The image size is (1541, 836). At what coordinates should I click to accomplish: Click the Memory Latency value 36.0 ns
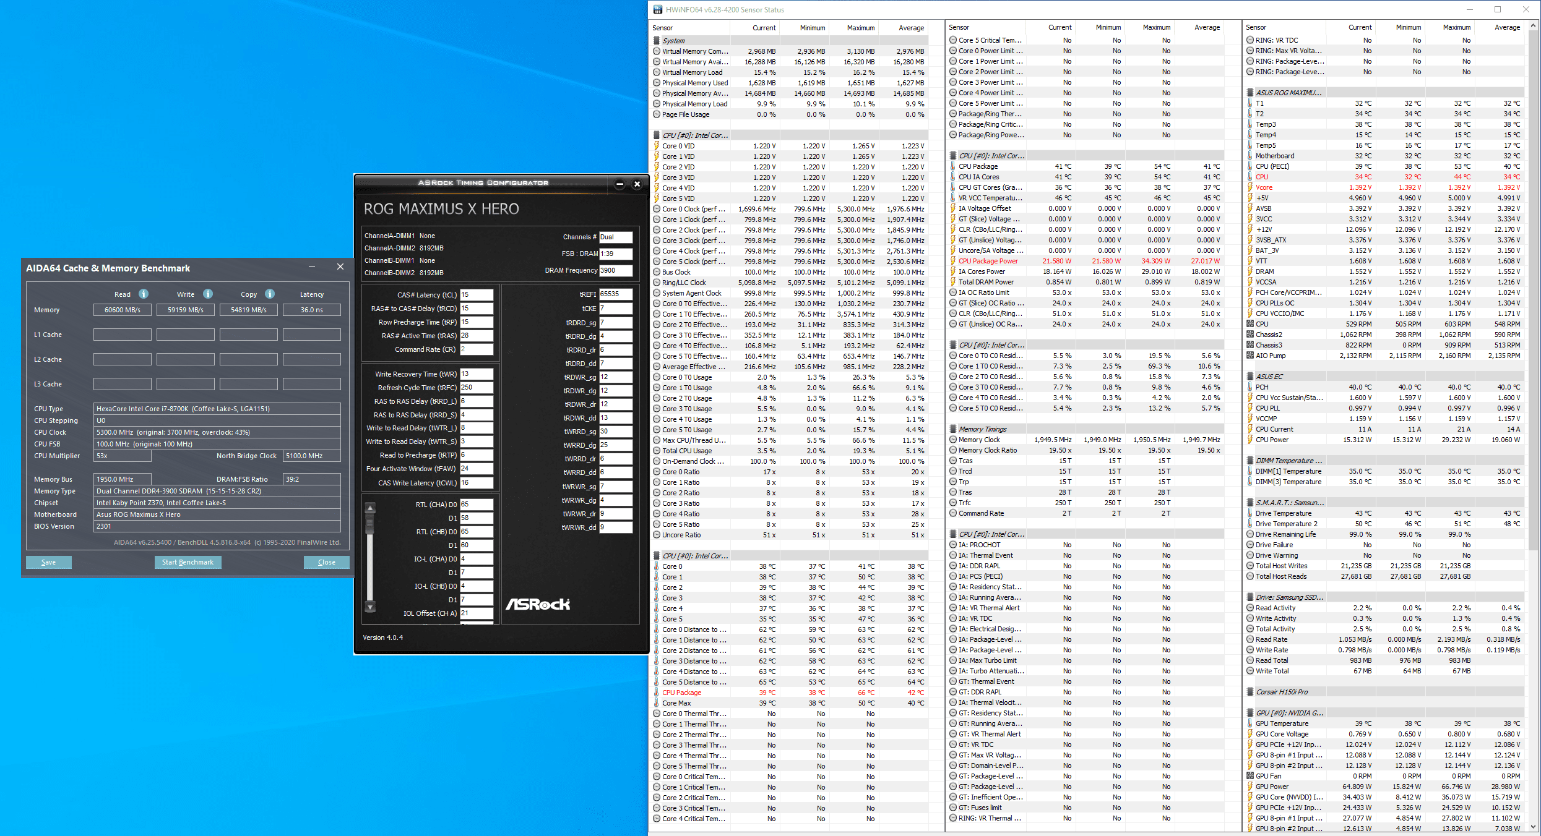tap(312, 310)
